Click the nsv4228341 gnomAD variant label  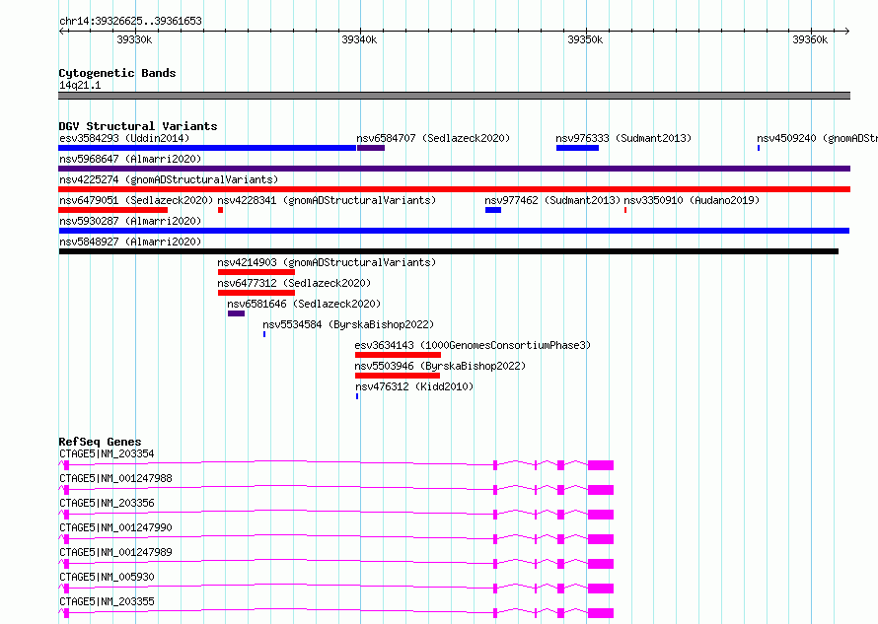point(327,200)
